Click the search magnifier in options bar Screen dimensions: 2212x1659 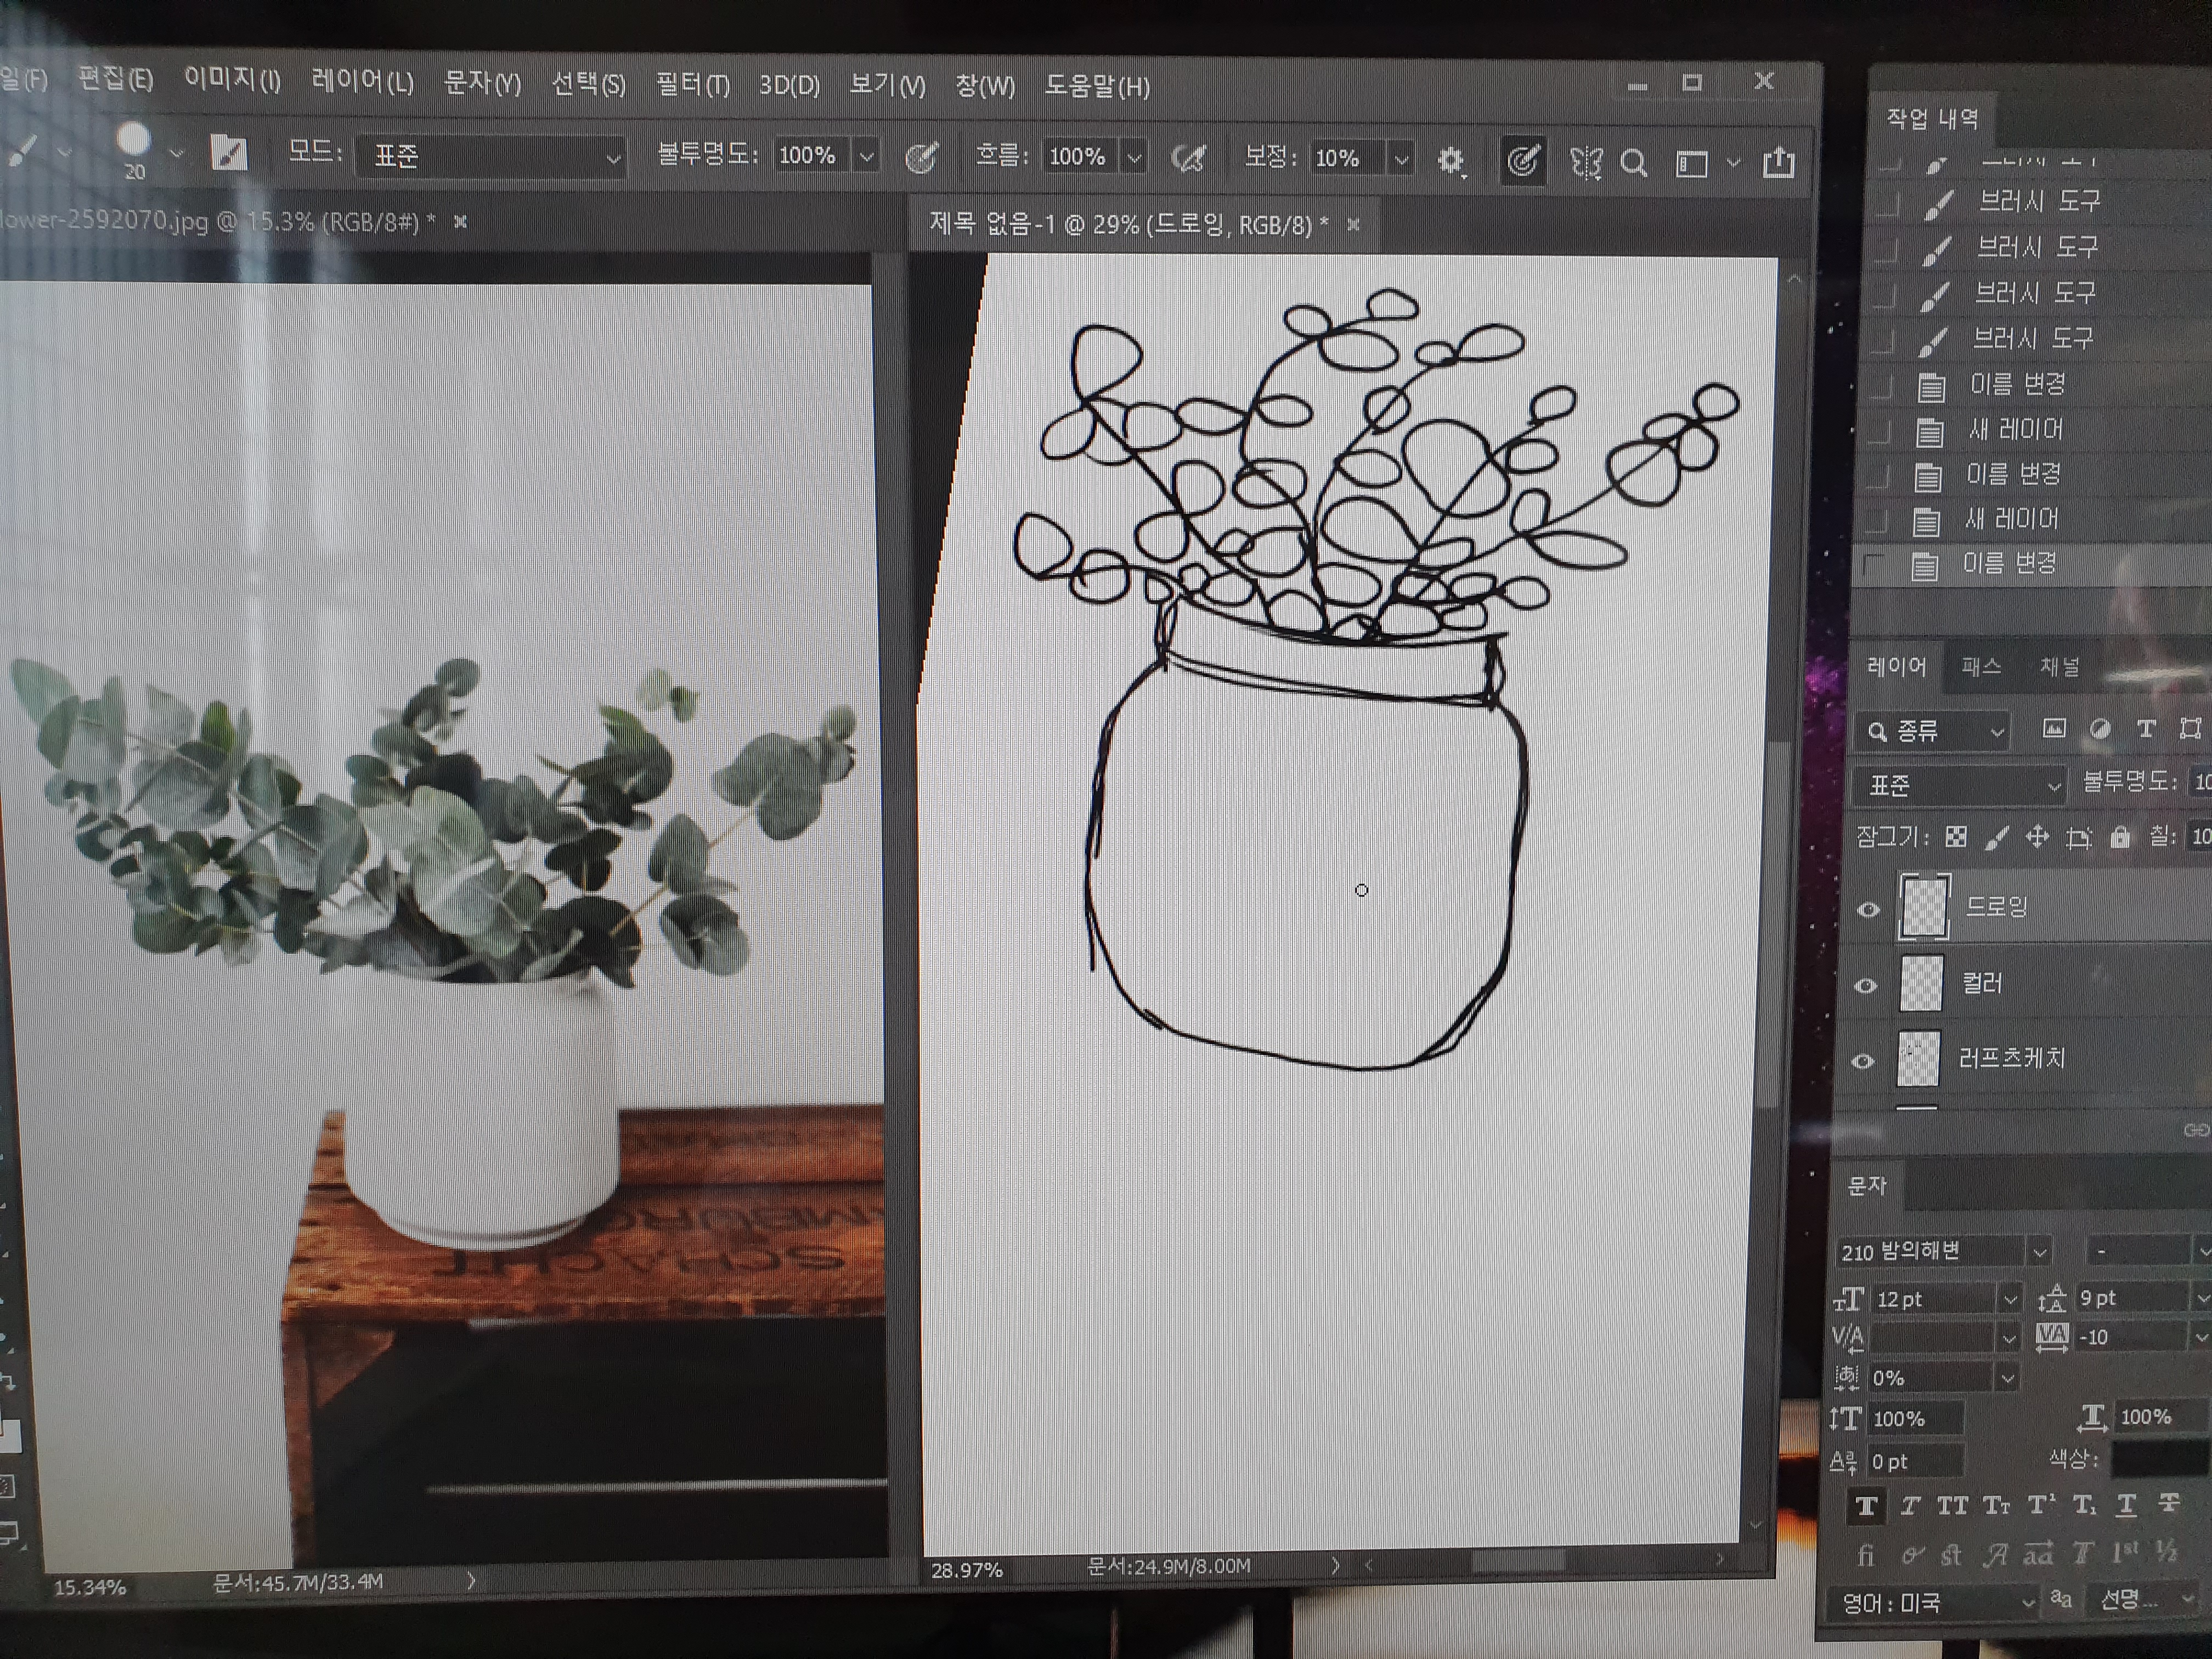(x=1634, y=162)
